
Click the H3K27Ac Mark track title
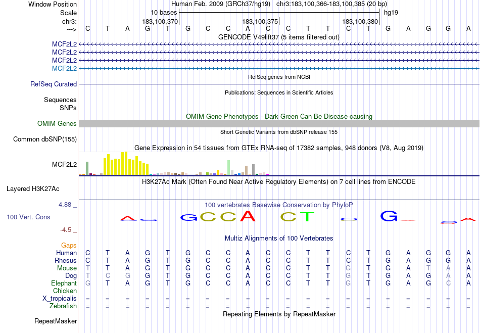[278, 182]
